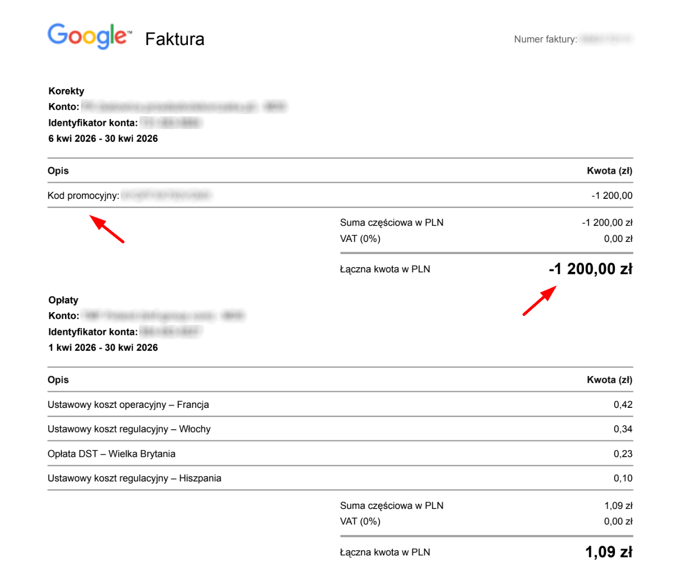This screenshot has width=677, height=568.
Task: Click "Suma częściowa w PLN" in Opłaty section
Action: pyautogui.click(x=392, y=506)
